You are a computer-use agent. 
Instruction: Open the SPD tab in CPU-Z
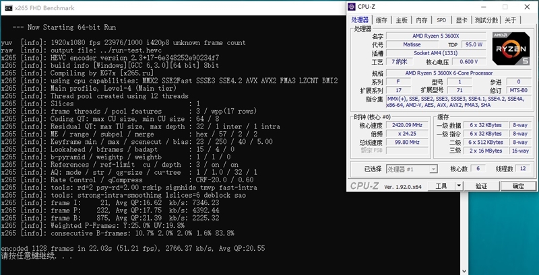point(441,20)
